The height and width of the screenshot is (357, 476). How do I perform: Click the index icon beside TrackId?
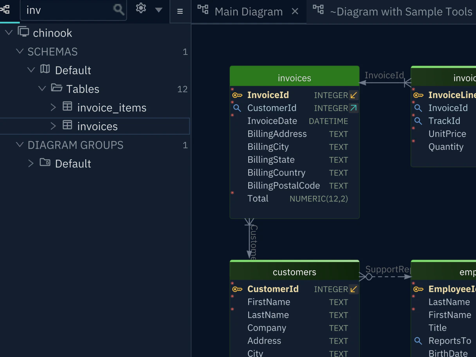click(418, 121)
